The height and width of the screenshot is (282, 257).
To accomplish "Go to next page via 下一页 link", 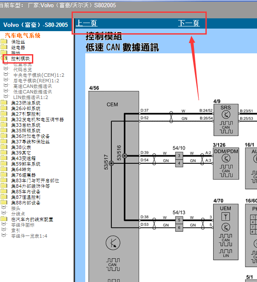I will pos(189,23).
